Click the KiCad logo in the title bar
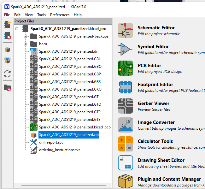Screen dimensions: 205x189 click(7, 7)
